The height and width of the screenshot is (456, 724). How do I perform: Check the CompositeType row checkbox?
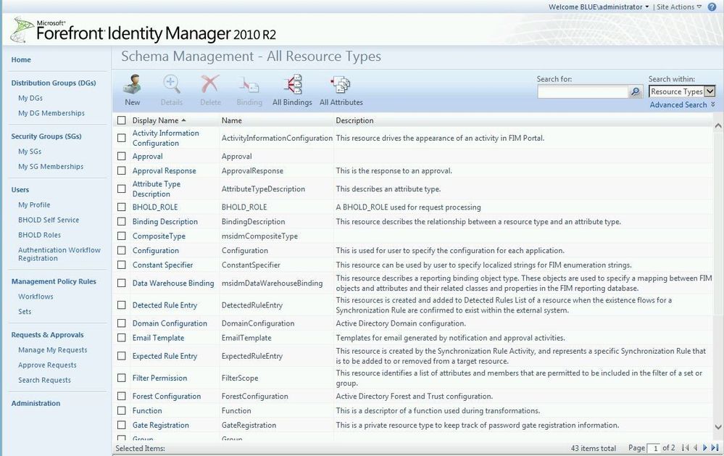pyautogui.click(x=122, y=236)
